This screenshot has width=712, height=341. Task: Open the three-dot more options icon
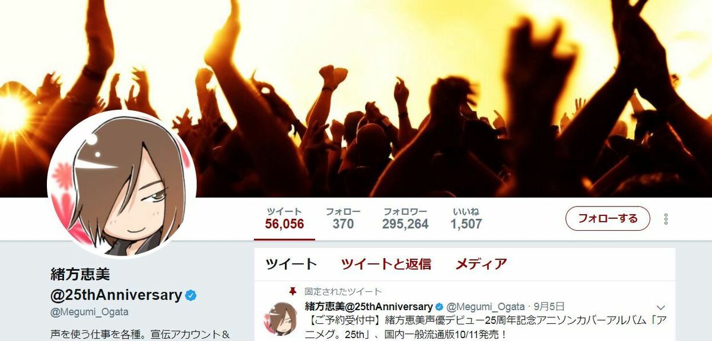[666, 219]
